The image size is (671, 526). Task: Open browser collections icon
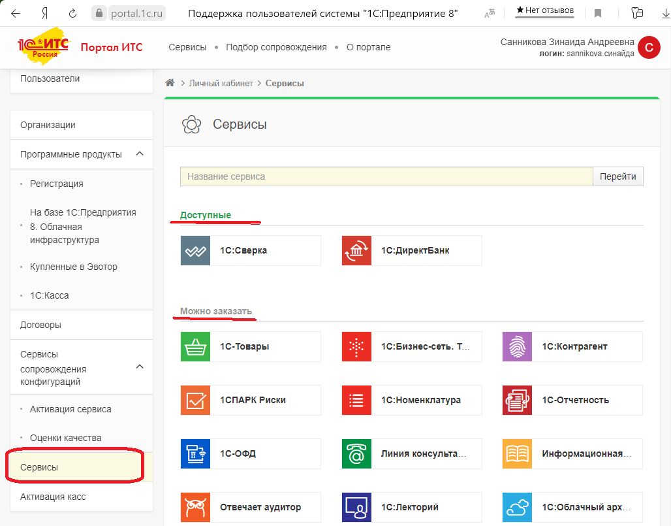click(637, 13)
